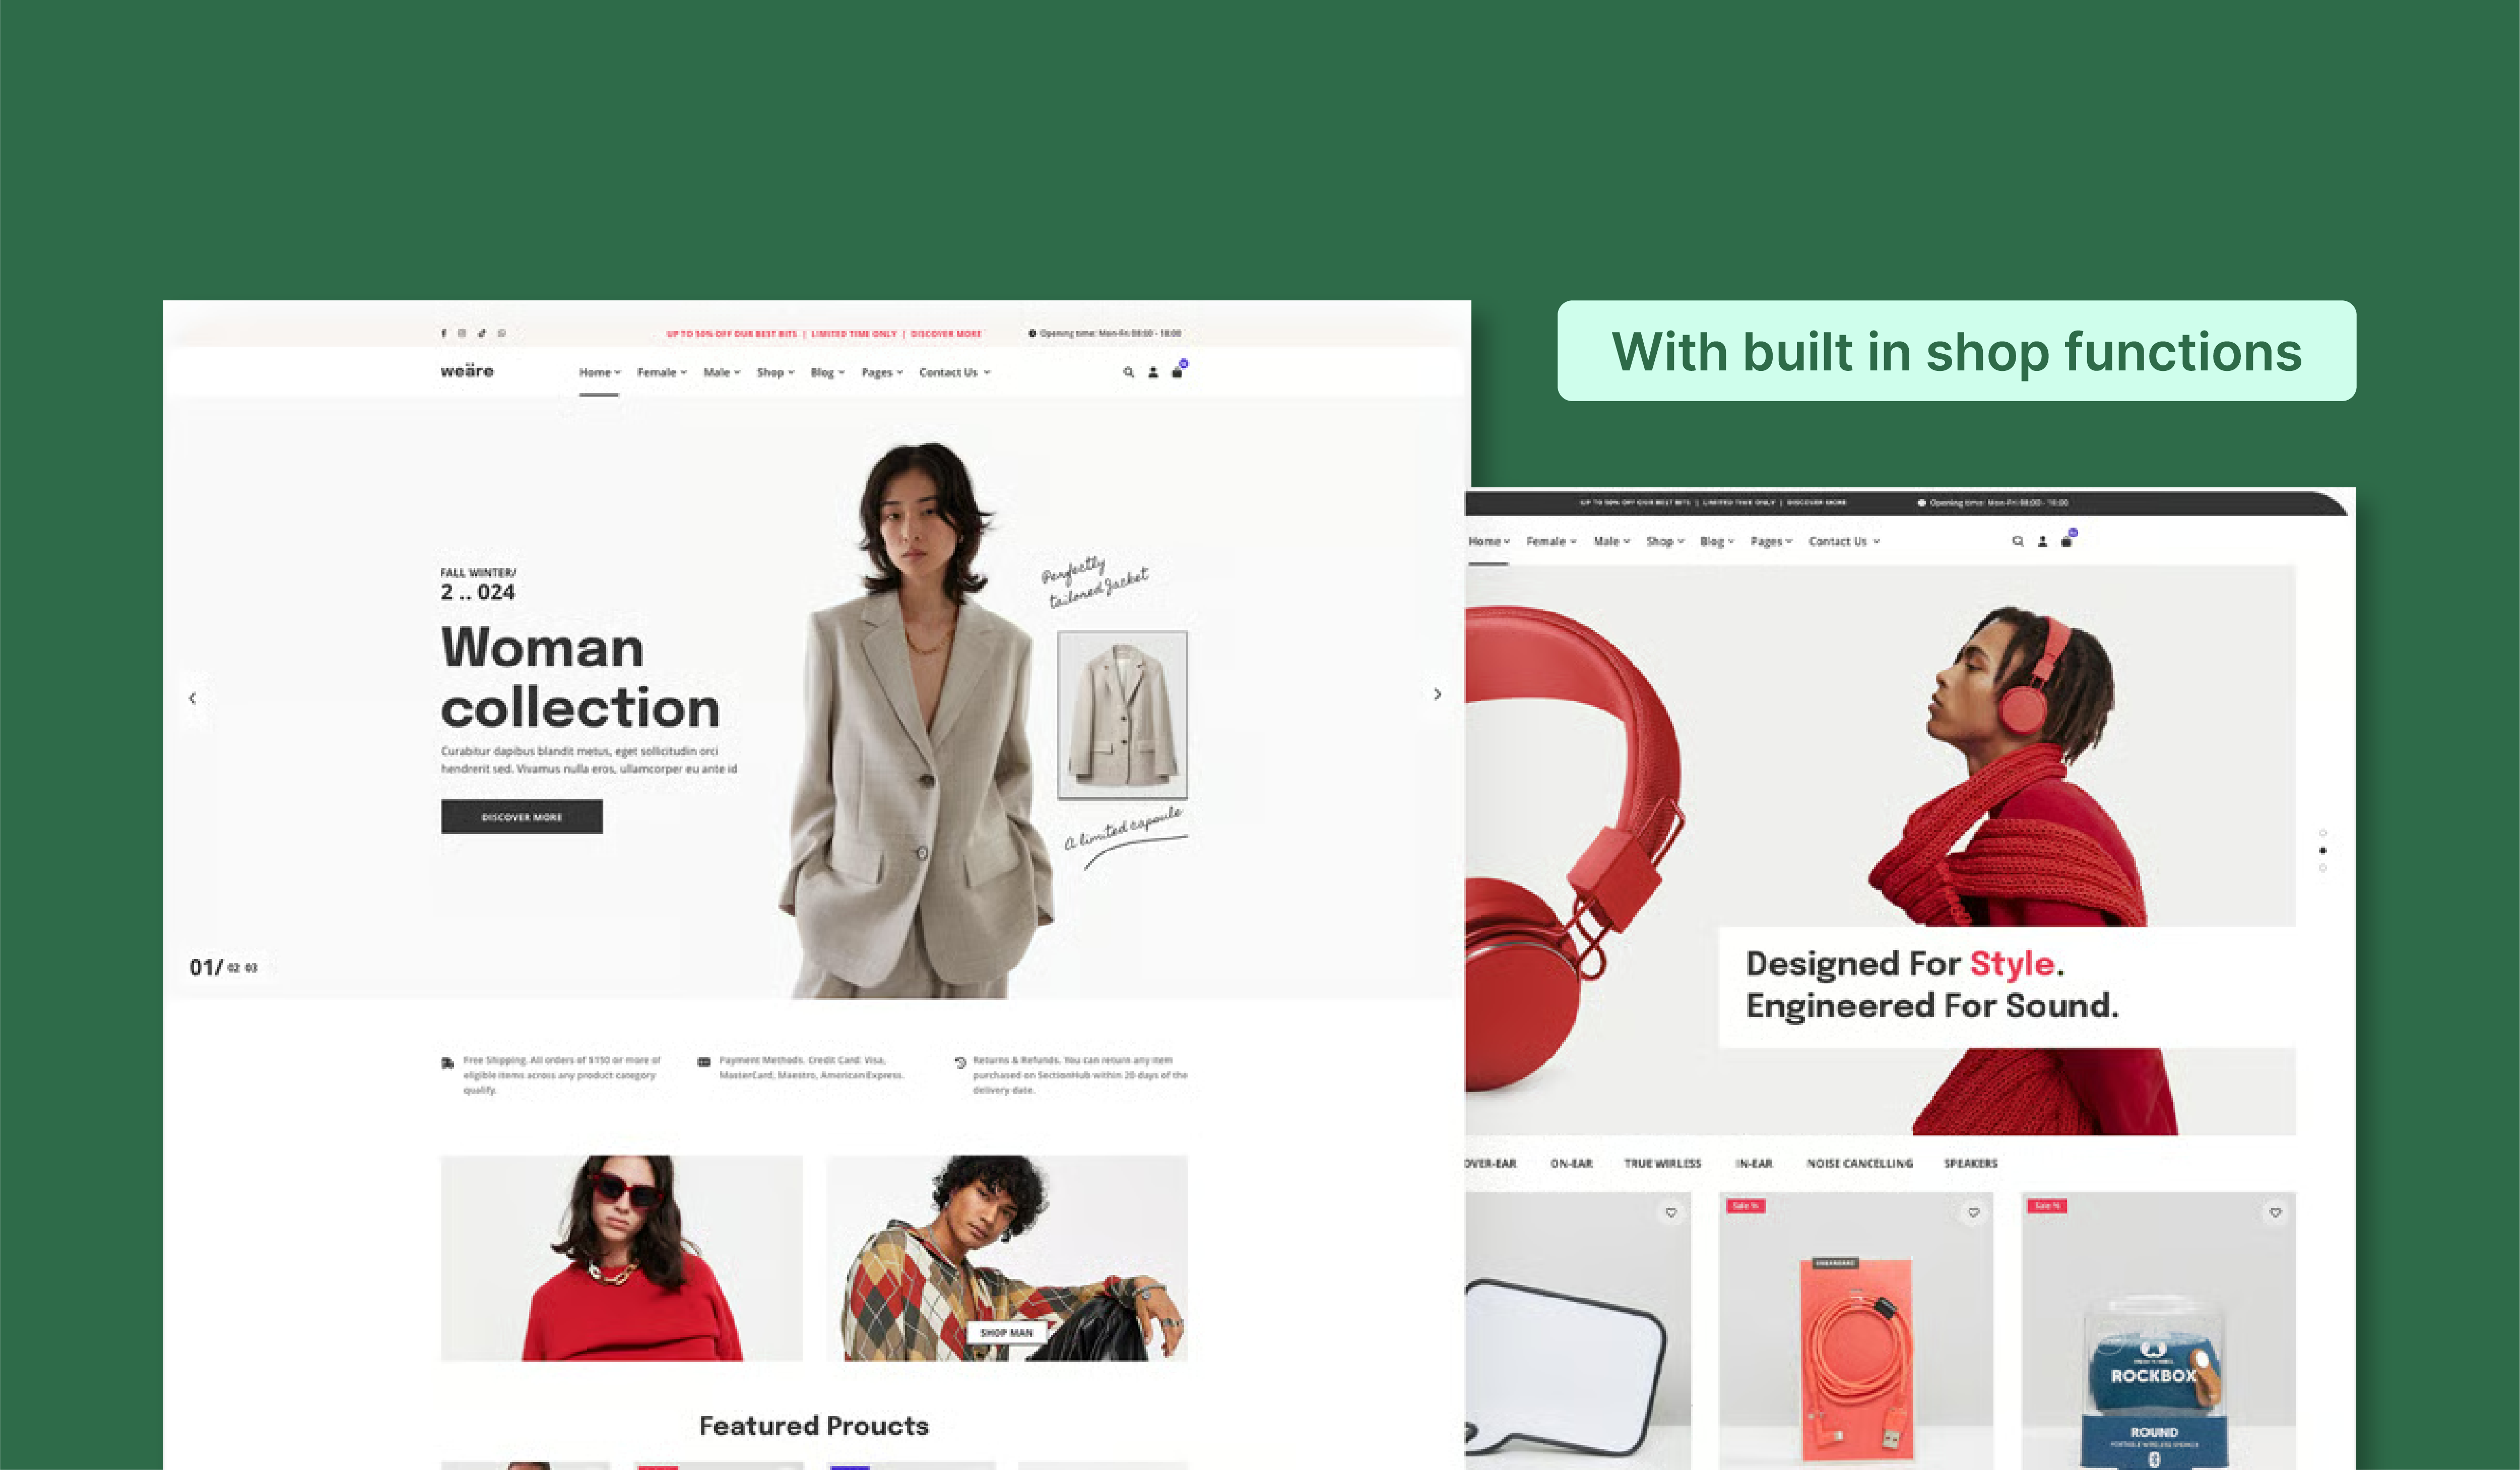
Task: Select the active middle slider dot
Action: [x=2322, y=850]
